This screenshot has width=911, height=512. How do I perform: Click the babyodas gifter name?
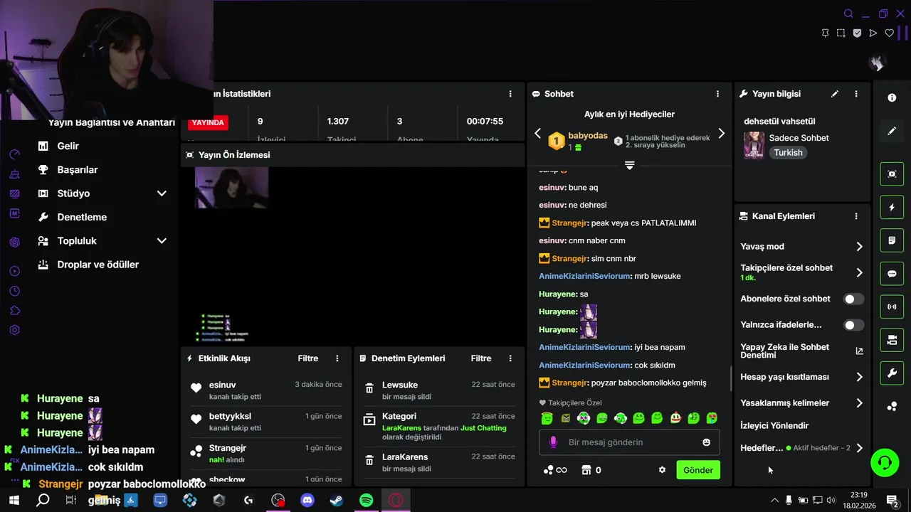tap(588, 136)
